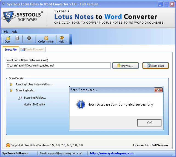Switch to the Emails Preview tab
Screen dimensions: 176x157
click(32, 49)
